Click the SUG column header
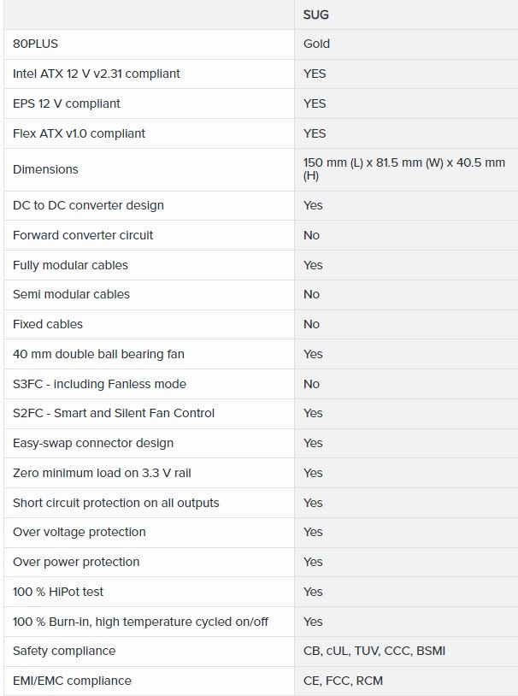Image resolution: width=518 pixels, height=696 pixels. (316, 15)
